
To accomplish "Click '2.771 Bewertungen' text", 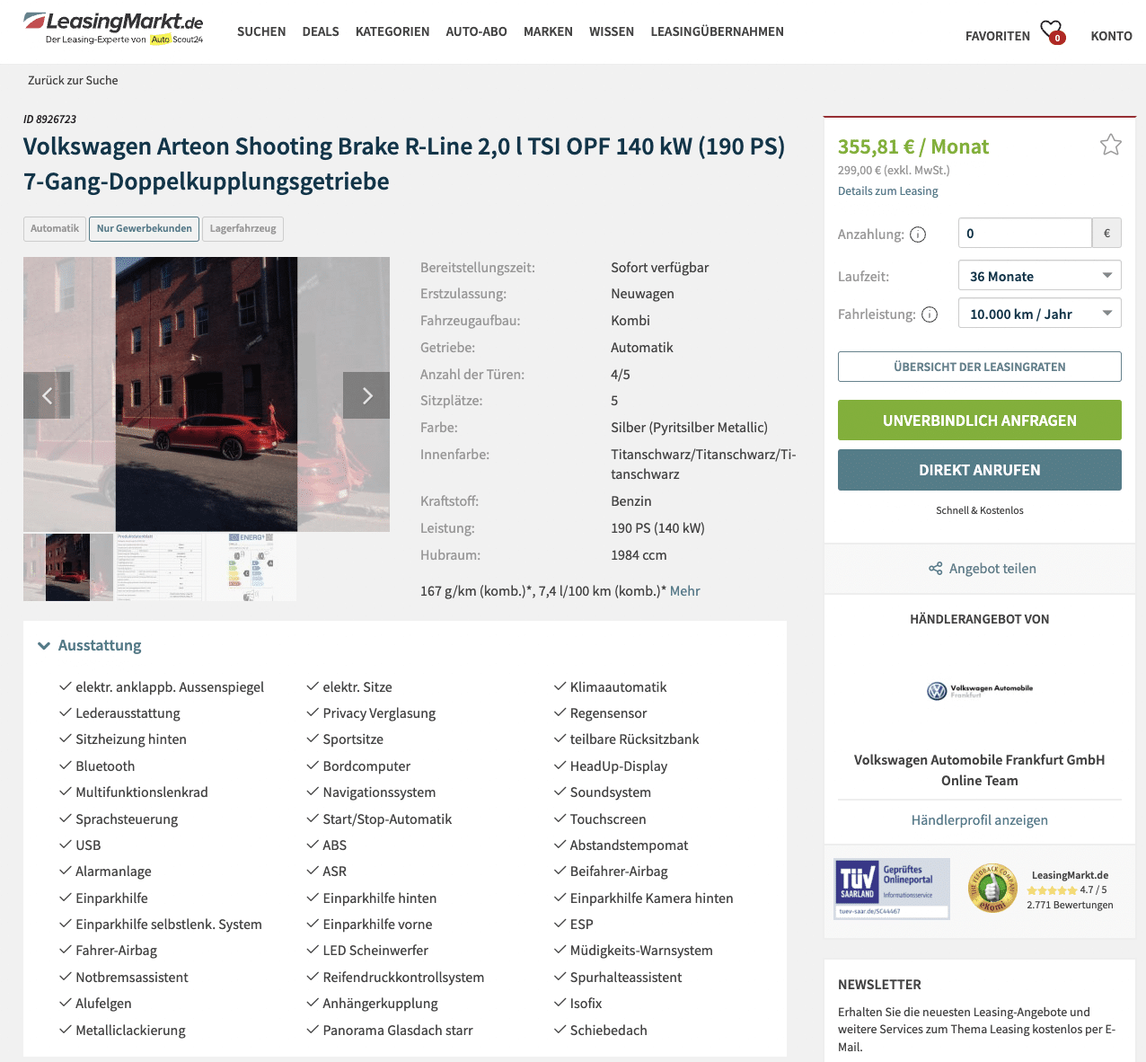I will point(1070,905).
